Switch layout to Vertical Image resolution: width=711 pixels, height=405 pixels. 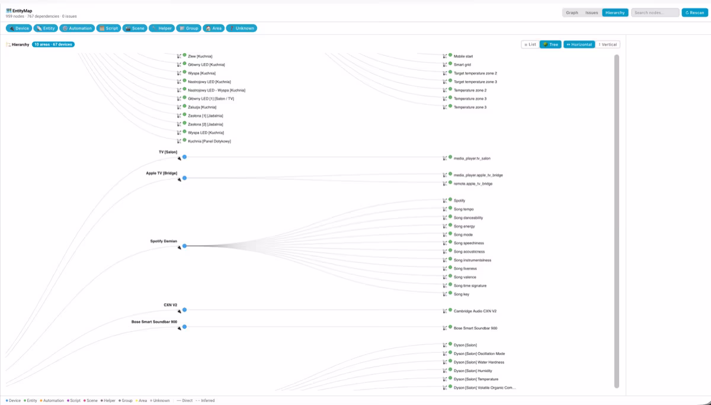608,44
